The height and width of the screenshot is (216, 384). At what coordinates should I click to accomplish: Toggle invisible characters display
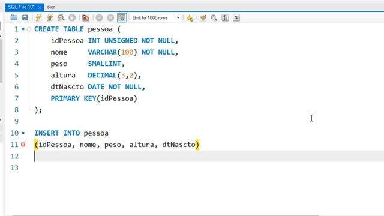point(225,17)
